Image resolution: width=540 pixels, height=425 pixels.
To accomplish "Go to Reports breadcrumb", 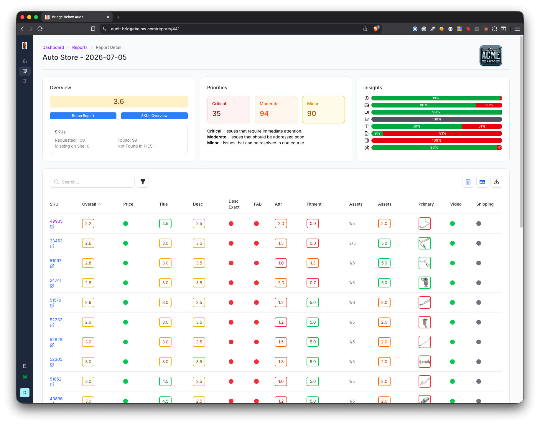I will click(x=80, y=47).
